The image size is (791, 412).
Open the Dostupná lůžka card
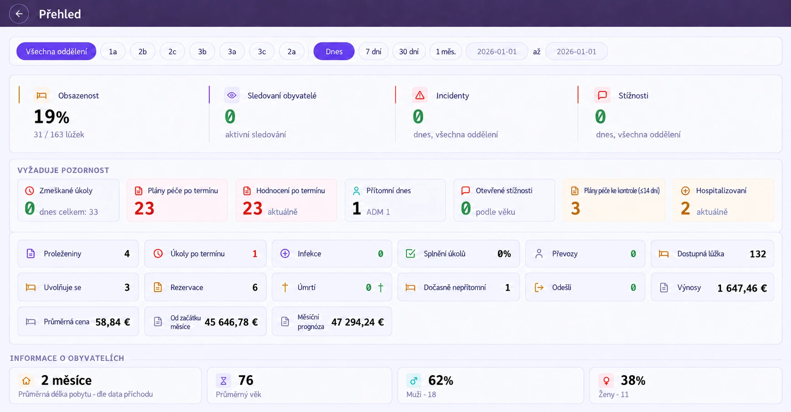pyautogui.click(x=712, y=254)
